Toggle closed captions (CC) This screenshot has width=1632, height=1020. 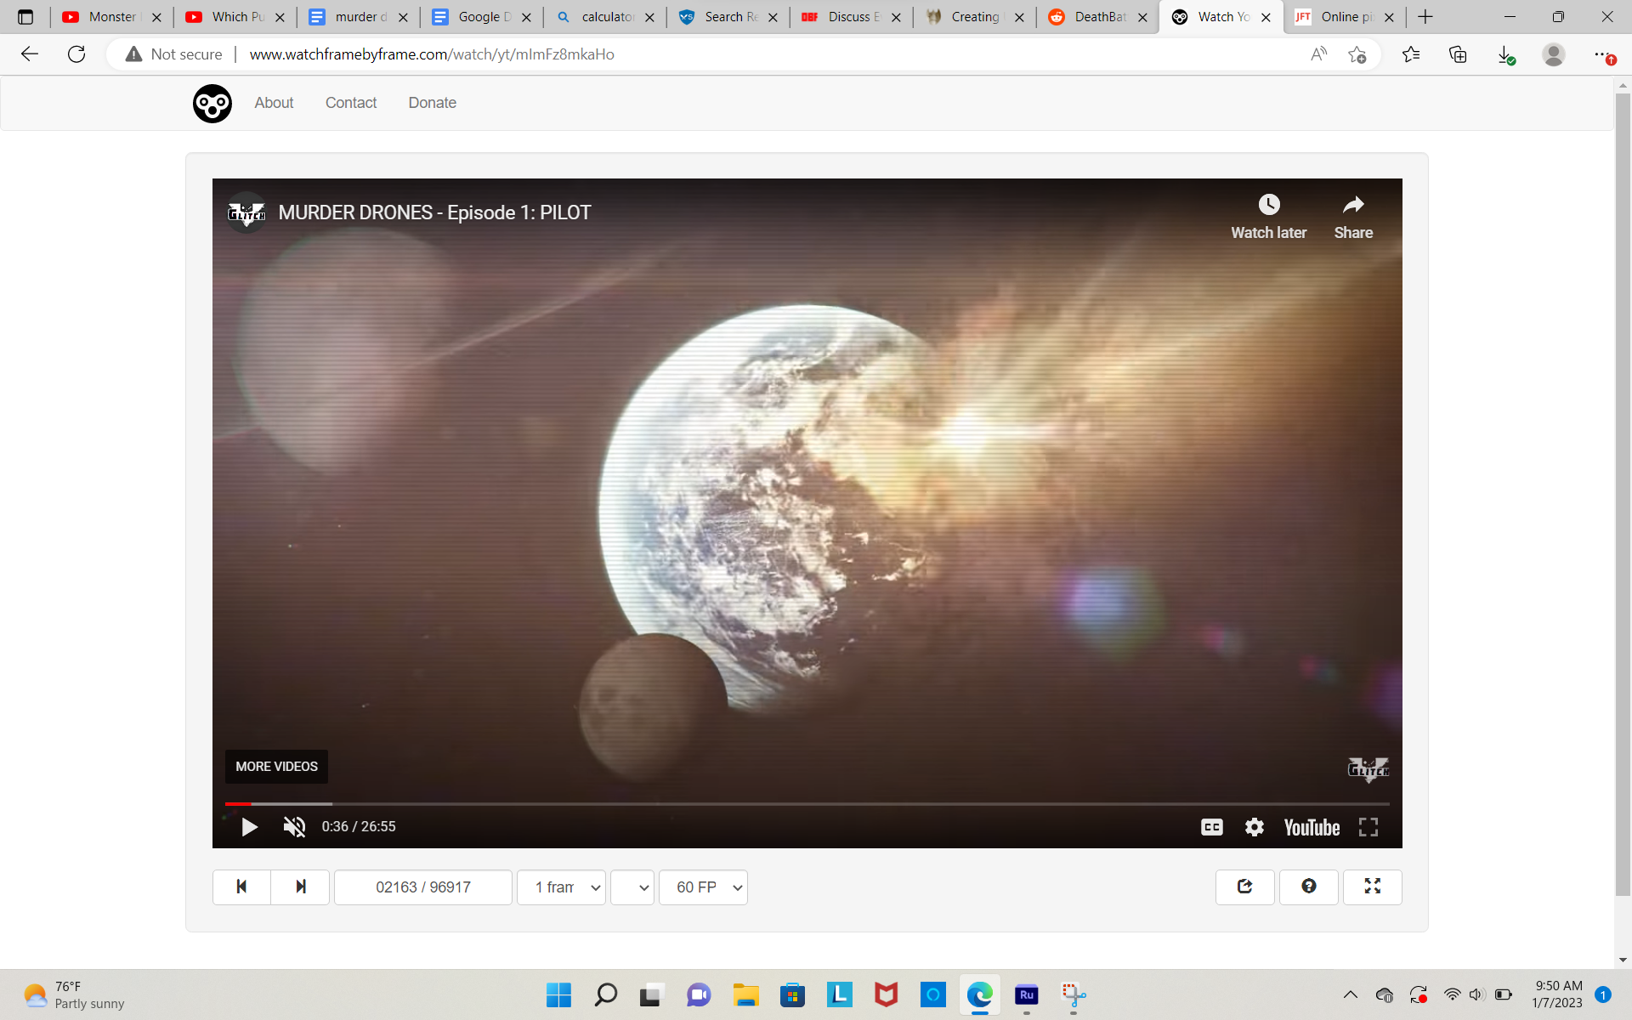[1212, 827]
